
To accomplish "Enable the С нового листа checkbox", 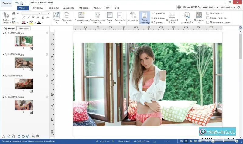I will click(208, 18).
